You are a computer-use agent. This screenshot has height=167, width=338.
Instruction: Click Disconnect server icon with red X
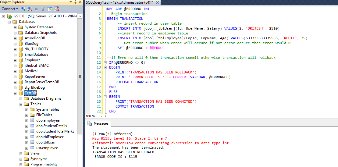pos(30,9)
